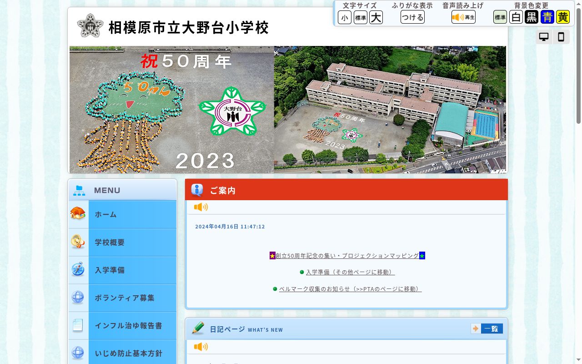This screenshot has height=364, width=582.
Task: Open 創立50周年記念の集い・プロジェクションマッピング link
Action: point(347,256)
